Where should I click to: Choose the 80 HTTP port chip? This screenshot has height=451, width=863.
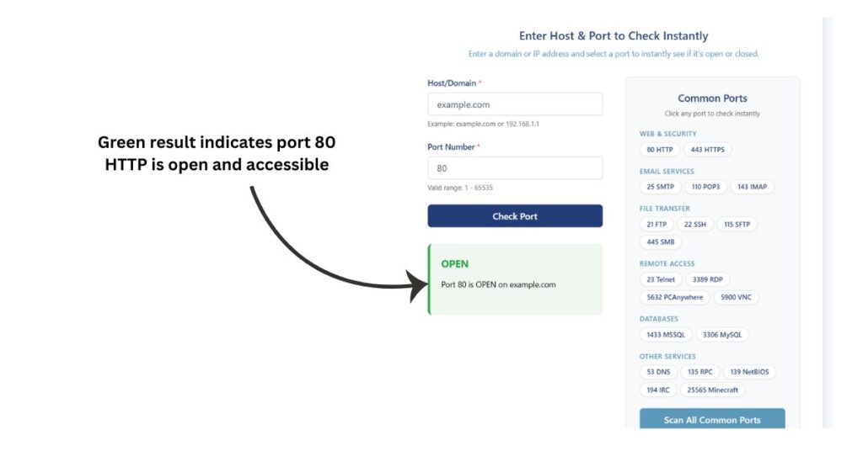tap(659, 150)
